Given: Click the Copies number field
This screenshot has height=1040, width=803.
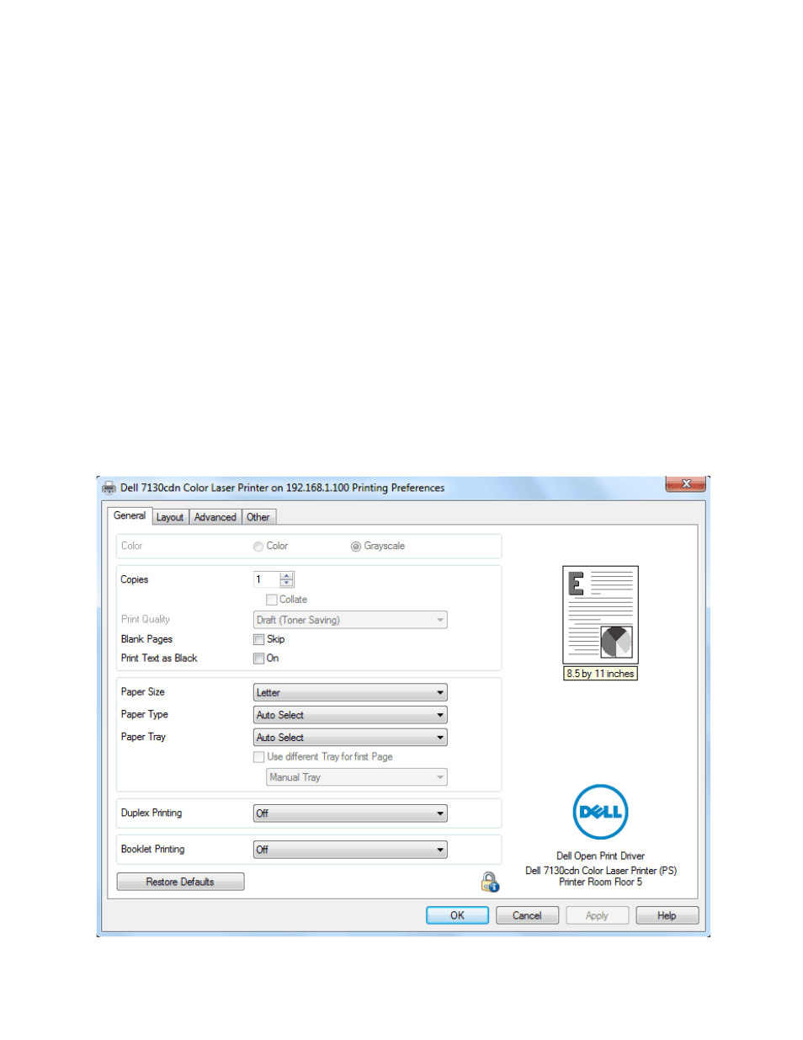Looking at the screenshot, I should point(267,579).
